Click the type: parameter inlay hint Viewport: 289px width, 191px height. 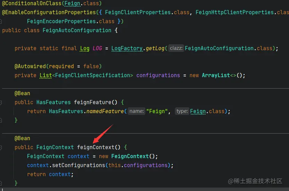coord(182,111)
